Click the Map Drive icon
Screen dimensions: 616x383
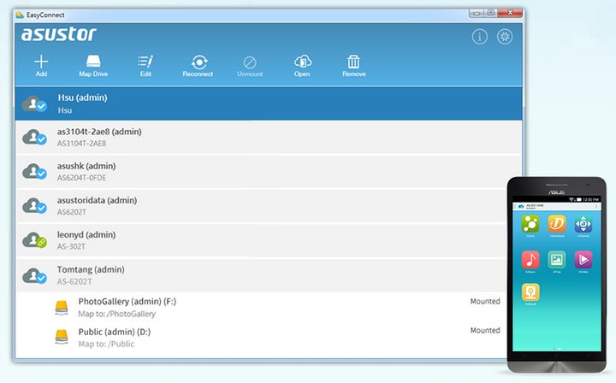[92, 65]
